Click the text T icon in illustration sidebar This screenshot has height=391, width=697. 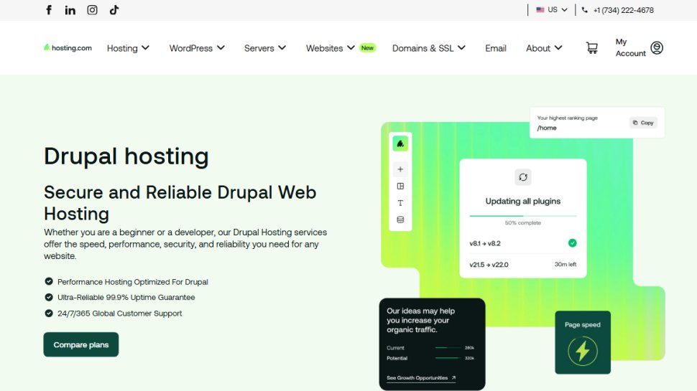click(x=400, y=203)
